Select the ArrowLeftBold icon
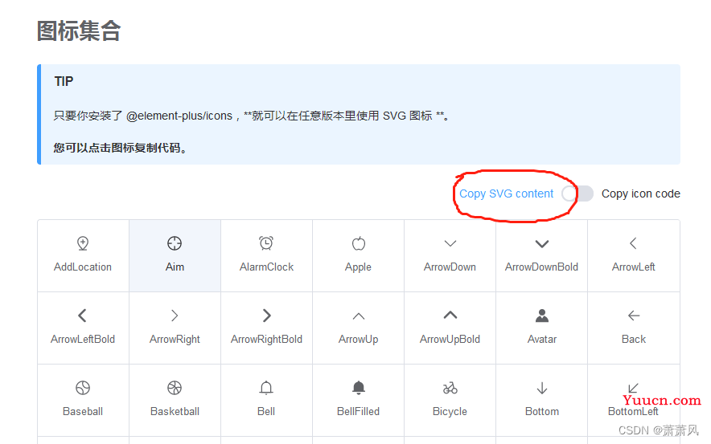711x444 pixels. click(82, 316)
